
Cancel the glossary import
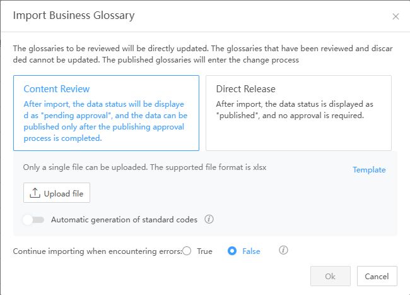pos(377,276)
